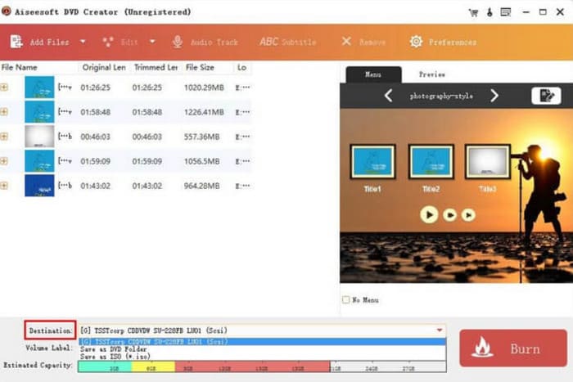The width and height of the screenshot is (573, 382).
Task: Click the 557.36MB file size cell
Action: pos(201,137)
